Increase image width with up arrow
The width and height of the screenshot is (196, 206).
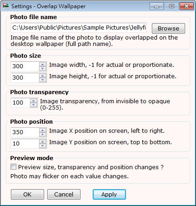pyautogui.click(x=42, y=64)
